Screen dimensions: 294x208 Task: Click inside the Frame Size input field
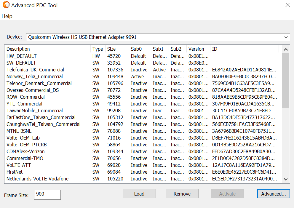[47, 195]
